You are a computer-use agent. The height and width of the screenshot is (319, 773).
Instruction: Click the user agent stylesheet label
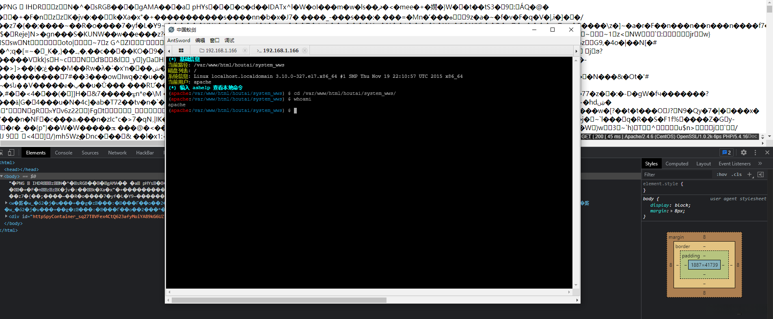click(x=738, y=199)
